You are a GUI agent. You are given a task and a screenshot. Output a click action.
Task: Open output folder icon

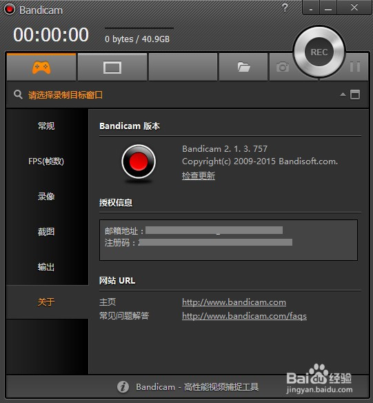coord(243,68)
